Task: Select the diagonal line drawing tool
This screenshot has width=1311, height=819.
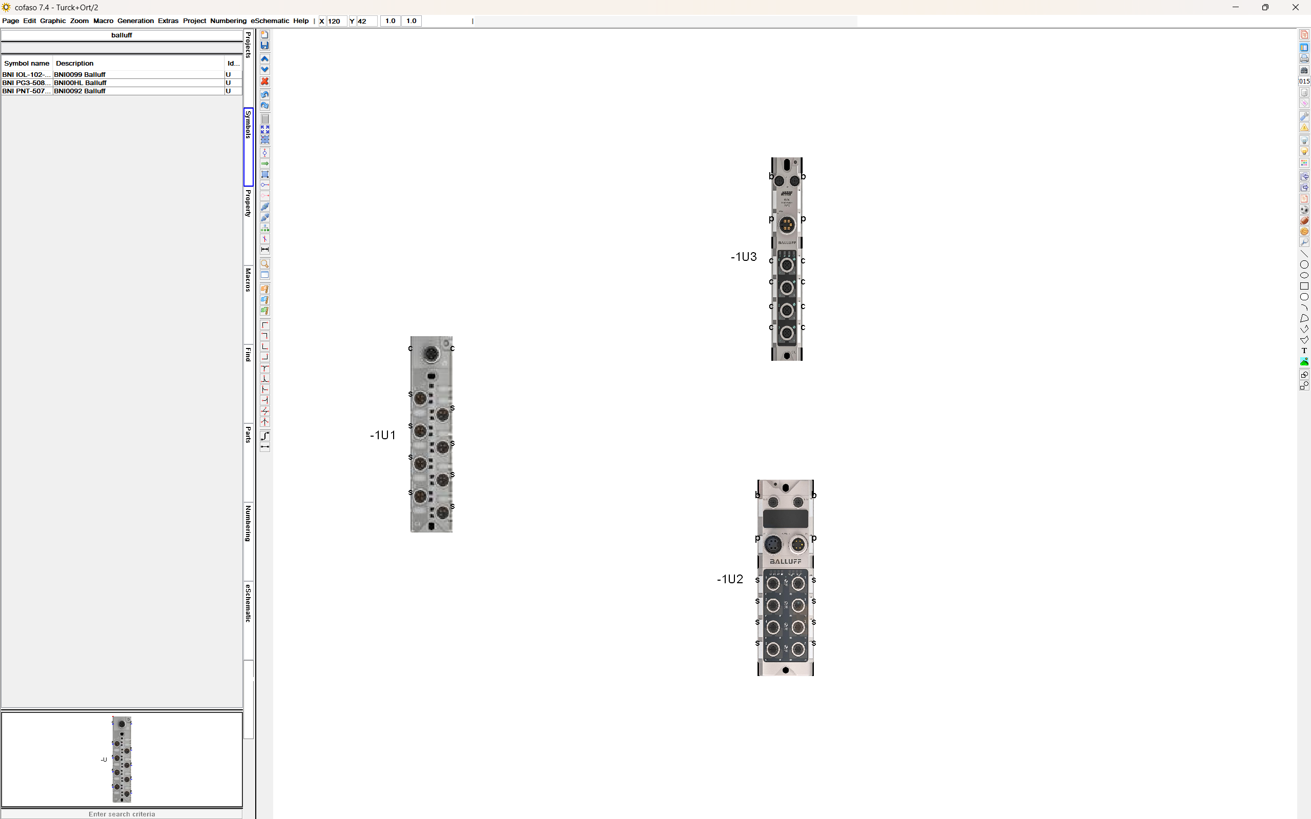Action: click(x=1304, y=254)
